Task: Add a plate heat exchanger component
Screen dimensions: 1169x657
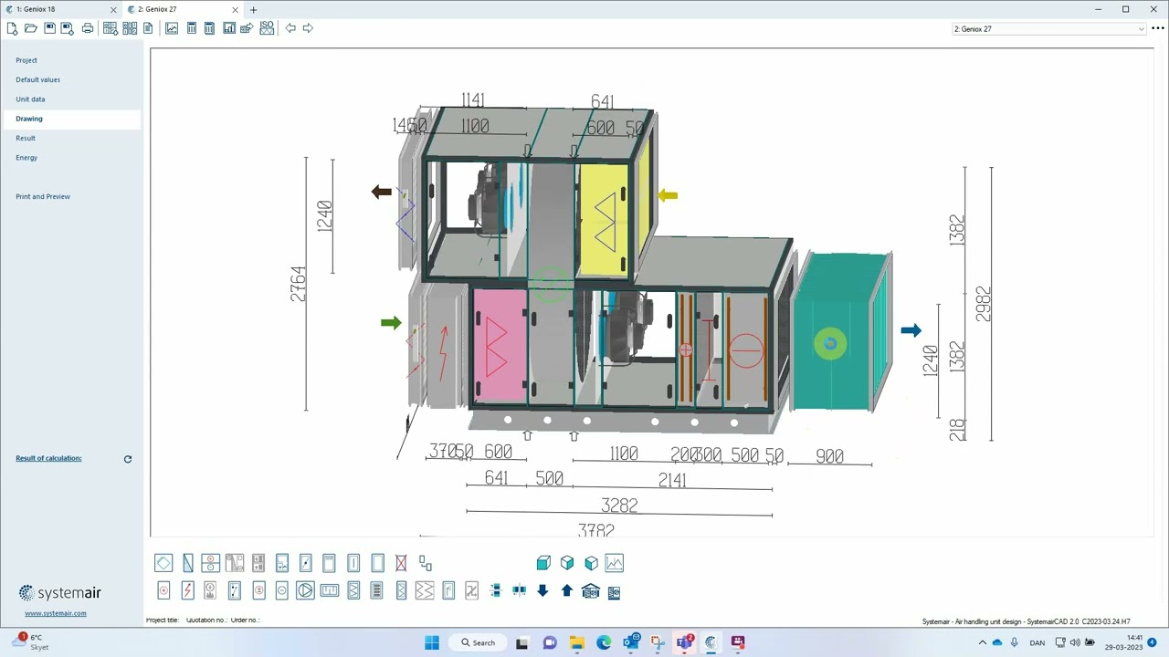Action: click(163, 563)
